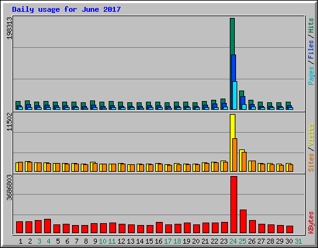Viewport: 318px width, 248px height.
Task: Click day label 28 on the x-axis
Action: (270, 241)
